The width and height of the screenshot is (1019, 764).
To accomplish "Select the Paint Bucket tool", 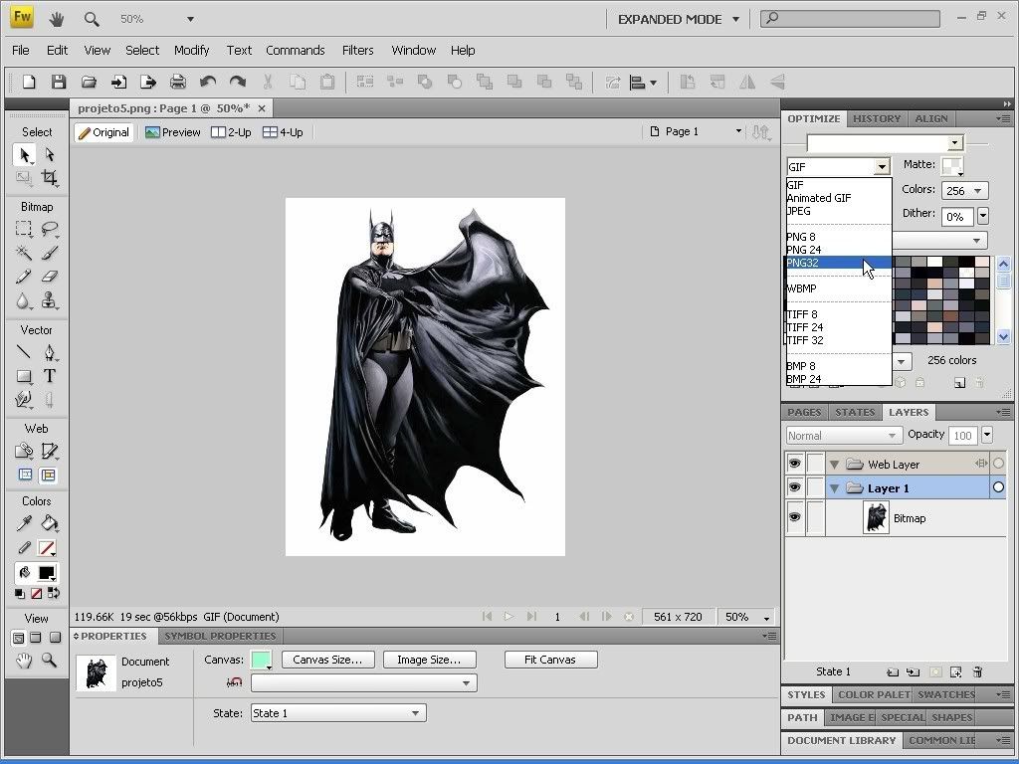I will click(50, 523).
